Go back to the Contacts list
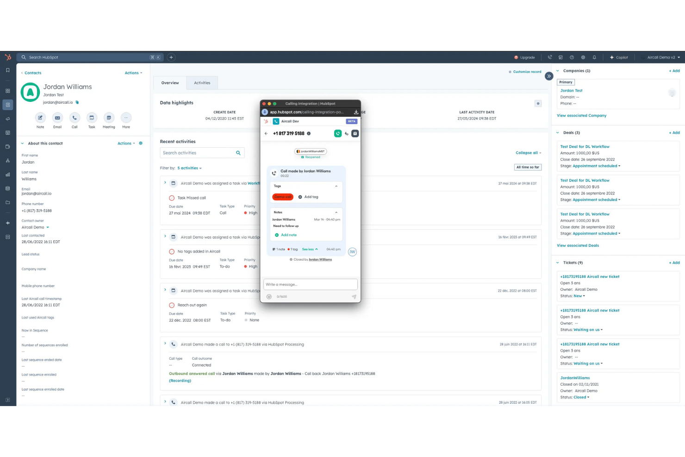This screenshot has width=685, height=457. tap(31, 73)
